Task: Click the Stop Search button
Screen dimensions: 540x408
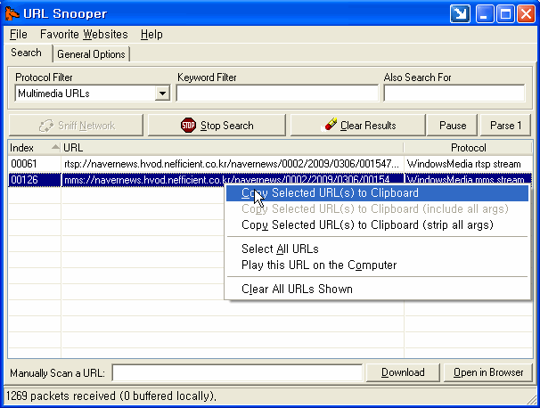Action: point(217,126)
